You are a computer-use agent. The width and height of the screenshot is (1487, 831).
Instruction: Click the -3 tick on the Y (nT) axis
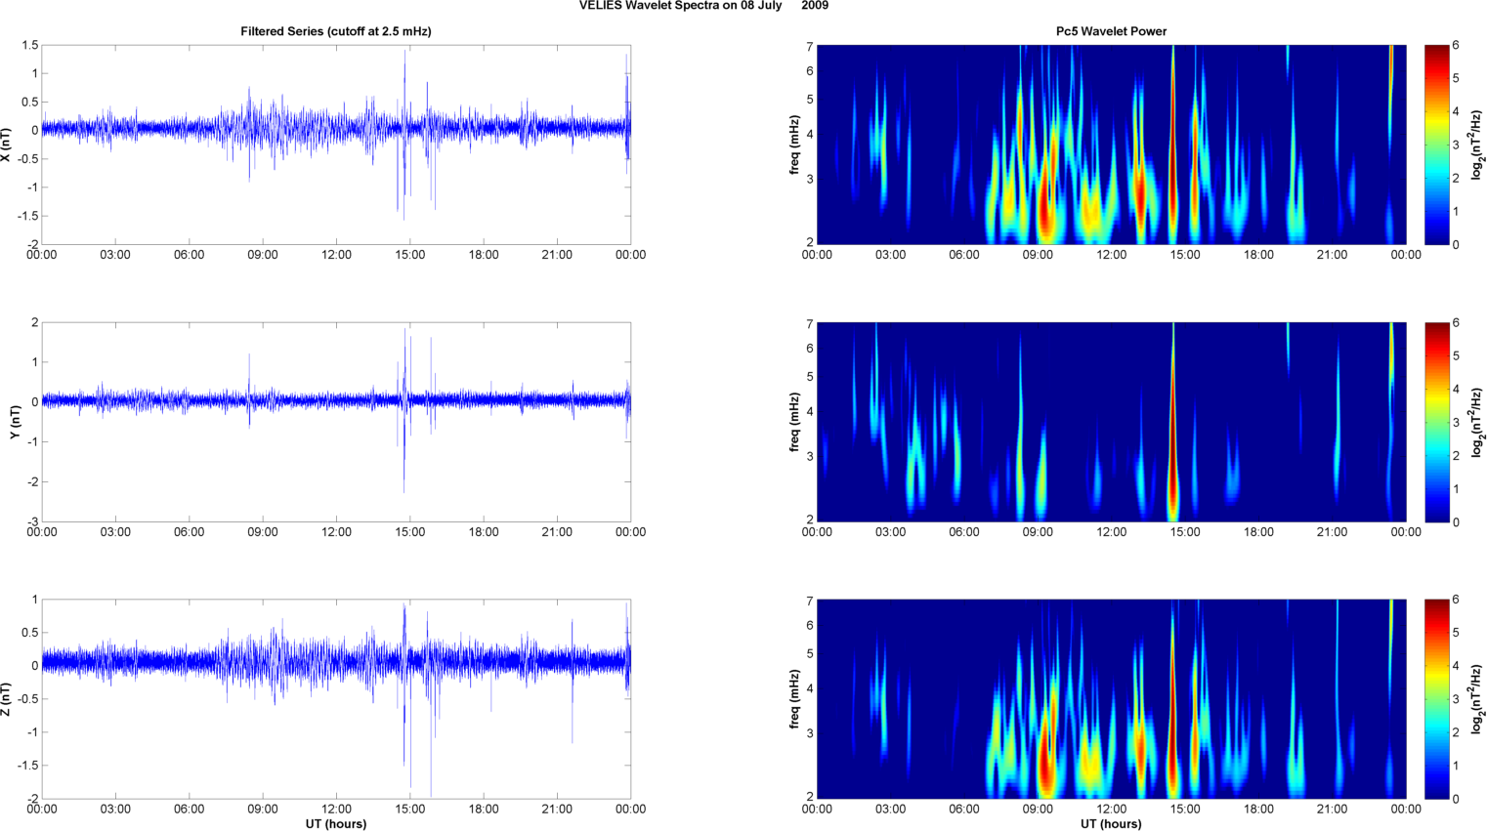[33, 522]
